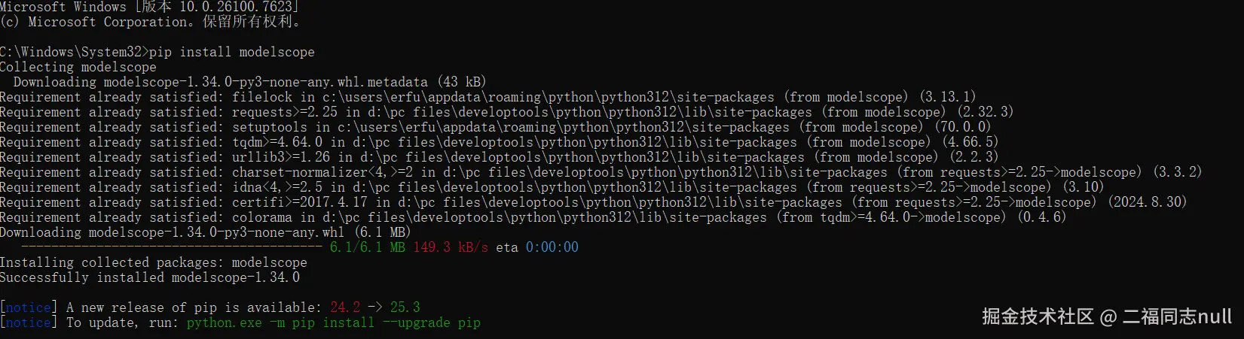Viewport: 1244px width, 339px height.
Task: Click the green pip upgrade command text
Action: tap(333, 322)
